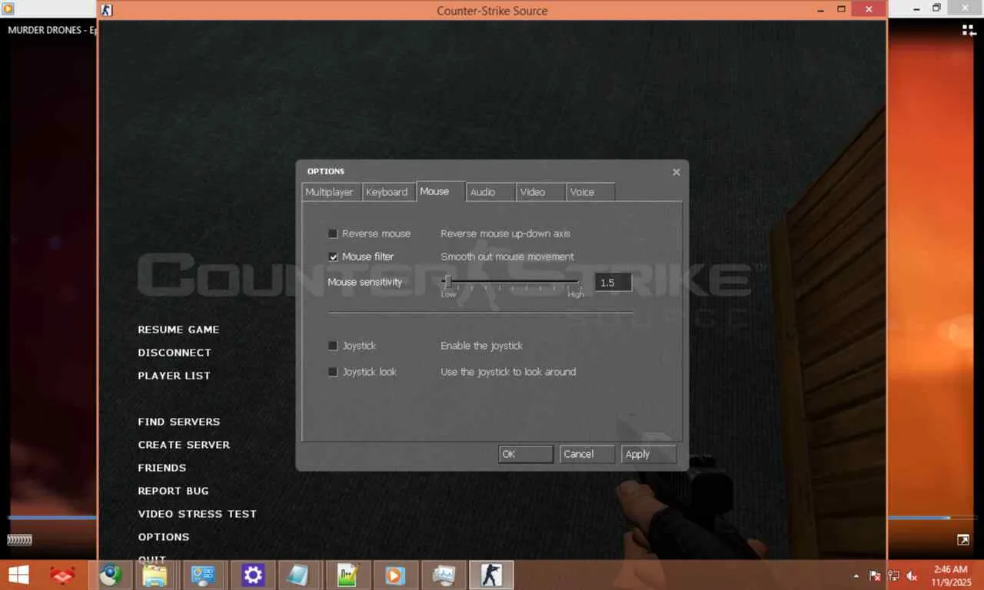Click Resume Game in the main menu
This screenshot has width=984, height=590.
click(178, 330)
